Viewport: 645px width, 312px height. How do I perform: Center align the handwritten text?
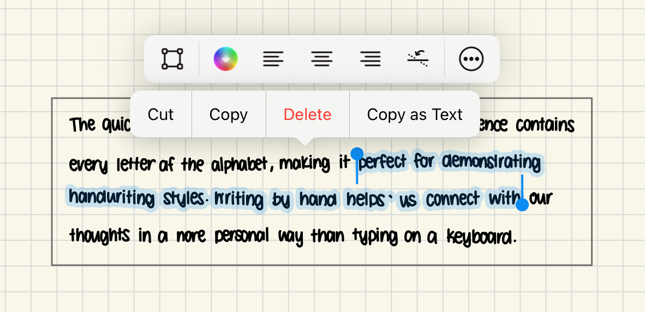click(x=322, y=59)
